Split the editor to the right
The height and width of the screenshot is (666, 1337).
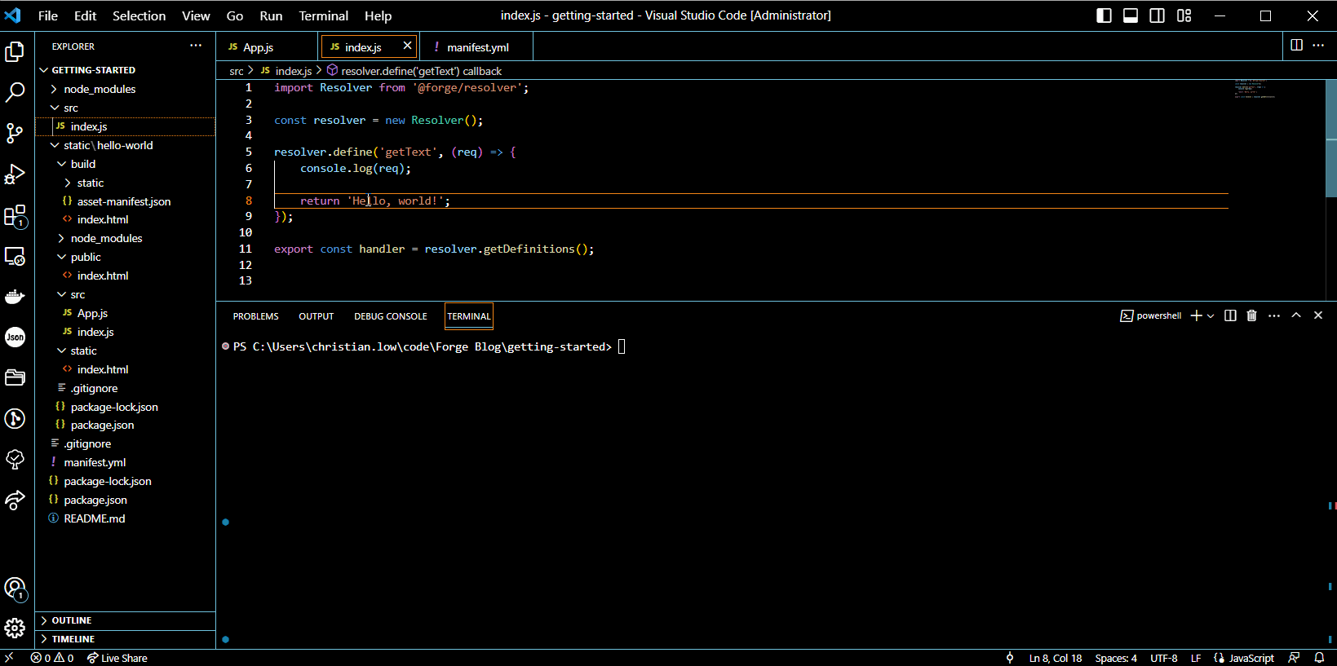click(1296, 45)
